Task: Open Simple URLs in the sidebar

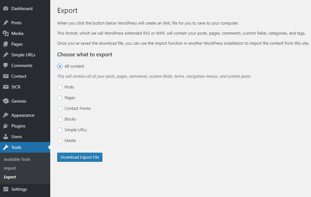Action: 23,55
